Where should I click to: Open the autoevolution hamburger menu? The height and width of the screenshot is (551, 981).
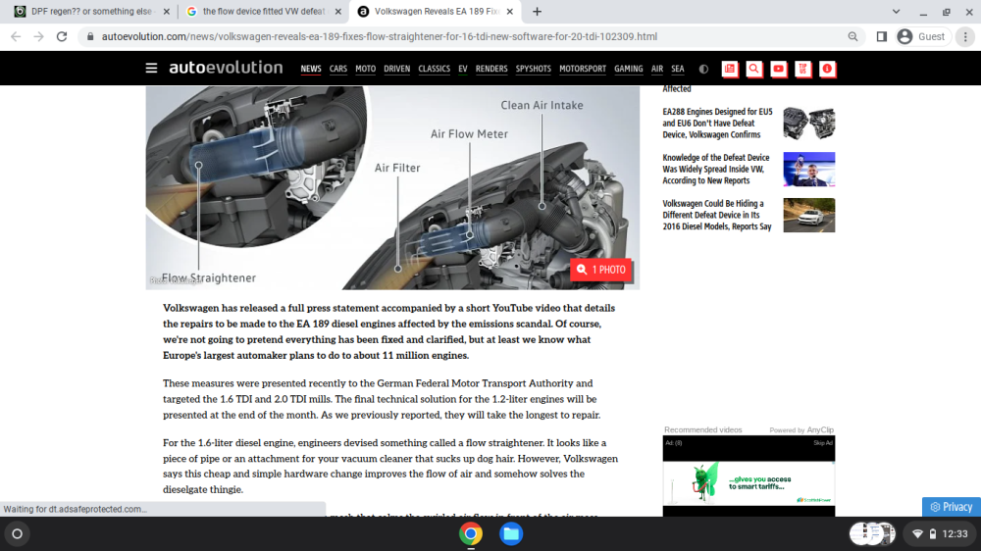tap(151, 68)
